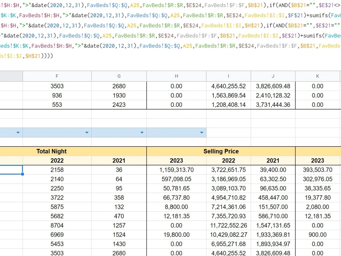The image size is (341, 256).
Task: Select cell with value 63,302.50
Action: click(x=273, y=179)
